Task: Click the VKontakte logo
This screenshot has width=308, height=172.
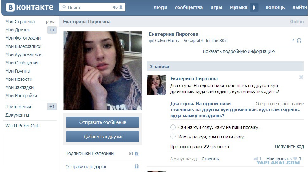Action: point(30,7)
